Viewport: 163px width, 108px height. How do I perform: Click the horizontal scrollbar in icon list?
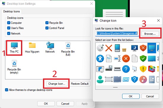[115, 87]
